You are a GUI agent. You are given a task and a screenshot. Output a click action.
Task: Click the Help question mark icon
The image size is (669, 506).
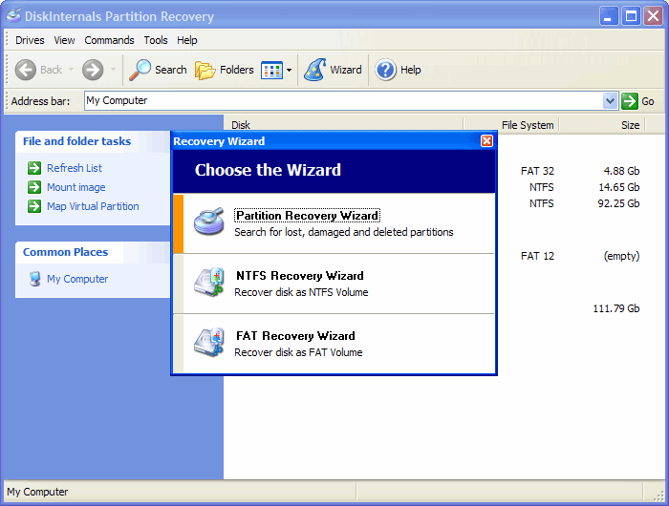386,70
